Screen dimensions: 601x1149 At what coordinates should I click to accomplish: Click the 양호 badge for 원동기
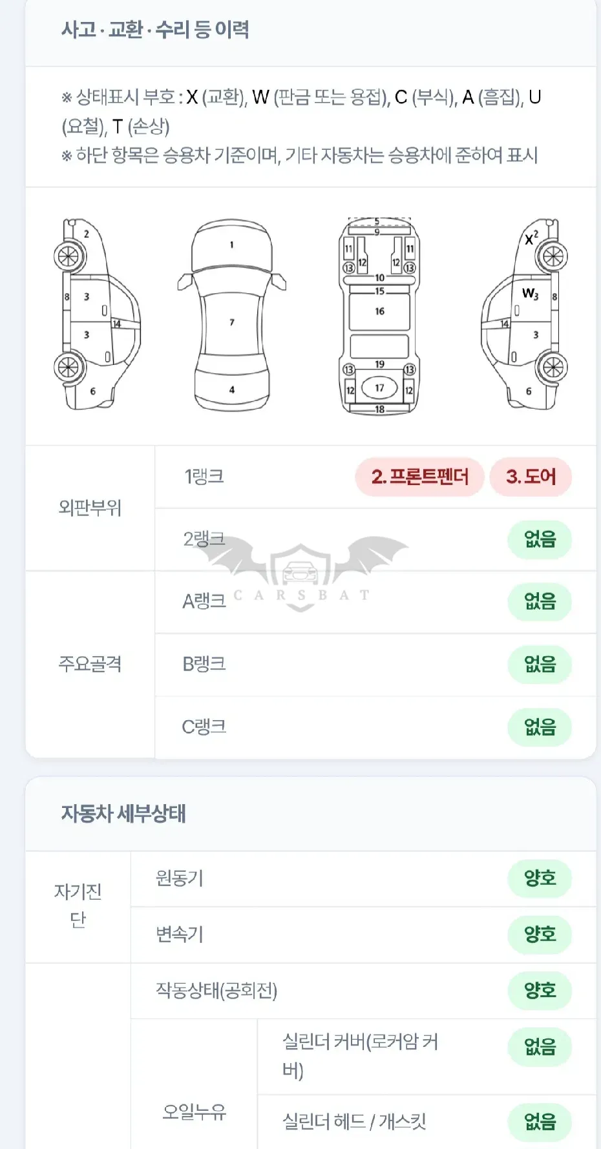[540, 878]
